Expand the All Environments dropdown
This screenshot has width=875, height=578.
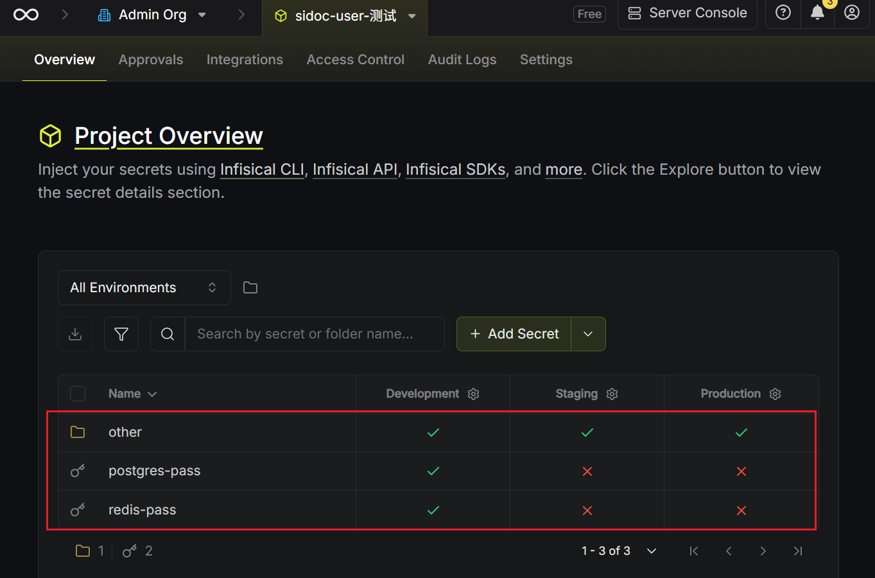[x=144, y=288]
